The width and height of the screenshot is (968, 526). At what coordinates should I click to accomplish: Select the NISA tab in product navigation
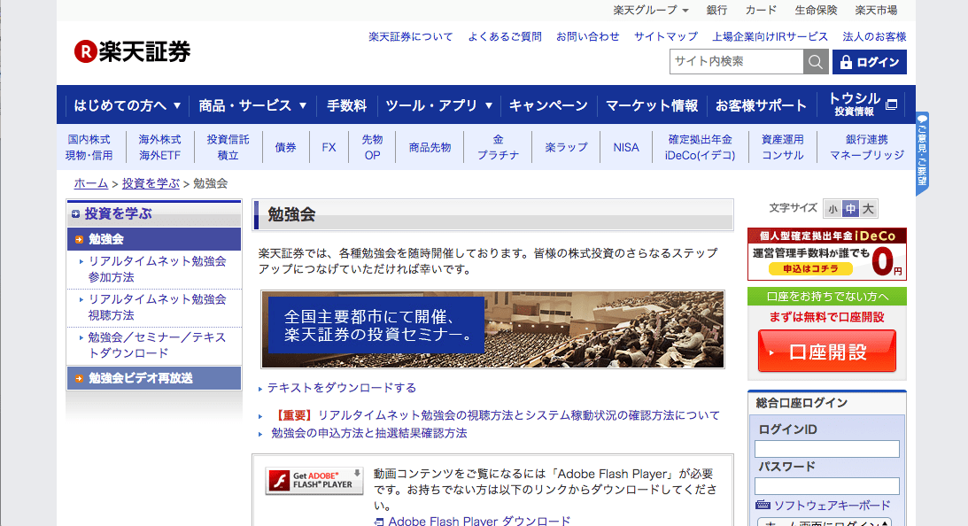(626, 147)
